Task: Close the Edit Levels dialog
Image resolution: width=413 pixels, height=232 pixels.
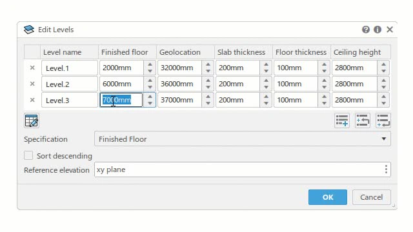Action: click(x=390, y=30)
